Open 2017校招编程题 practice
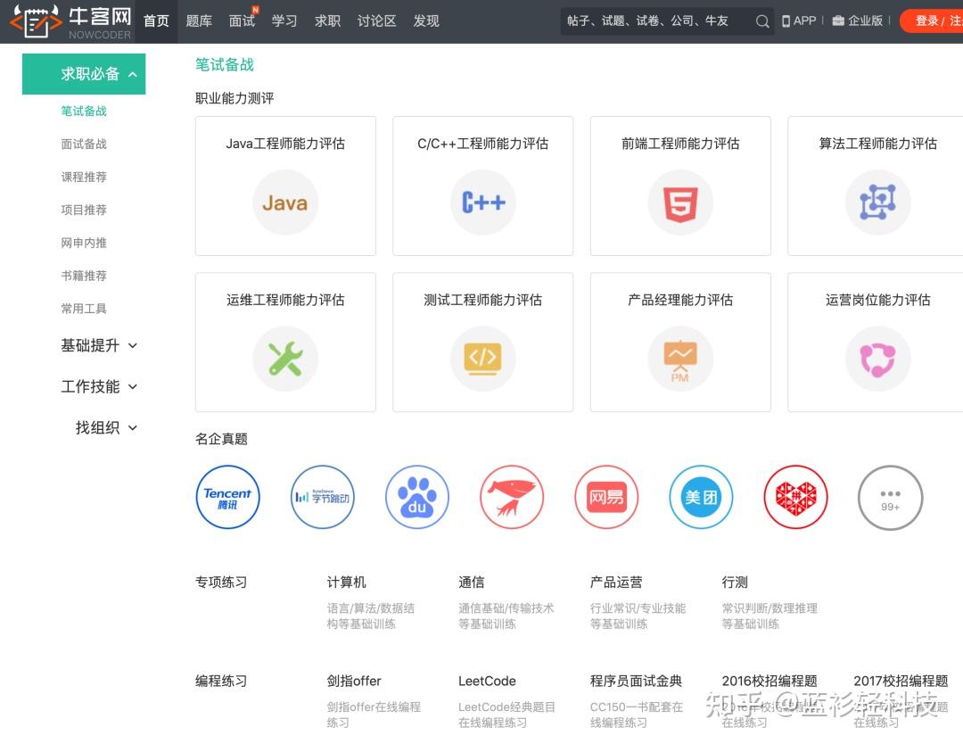 (x=901, y=681)
